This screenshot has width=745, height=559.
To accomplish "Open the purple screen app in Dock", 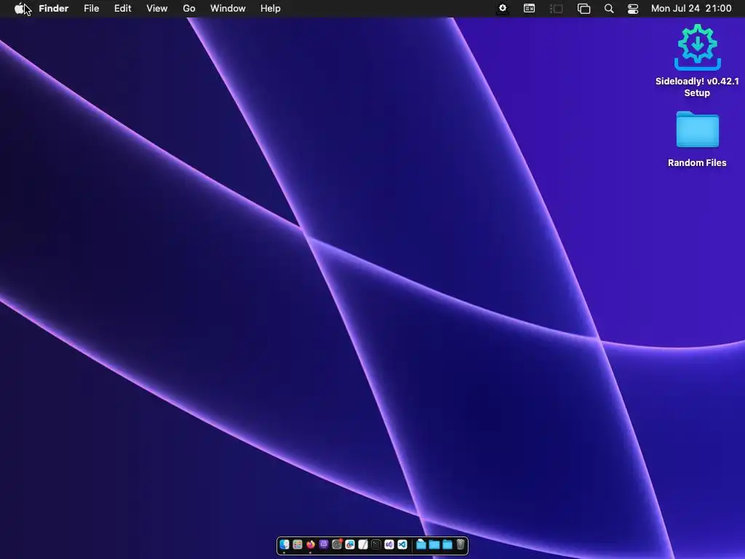I will pos(324,544).
